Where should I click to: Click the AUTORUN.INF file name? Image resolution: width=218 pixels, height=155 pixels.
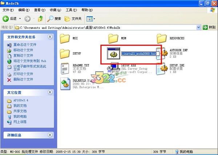coord(179,50)
